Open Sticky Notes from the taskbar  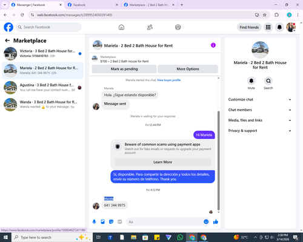pyautogui.click(x=157, y=237)
